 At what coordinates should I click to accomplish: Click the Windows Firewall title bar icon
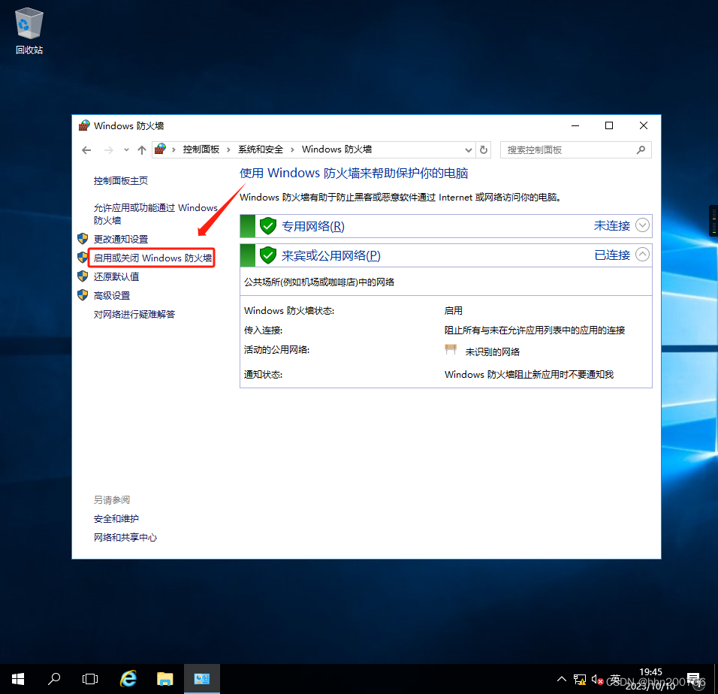coord(84,125)
